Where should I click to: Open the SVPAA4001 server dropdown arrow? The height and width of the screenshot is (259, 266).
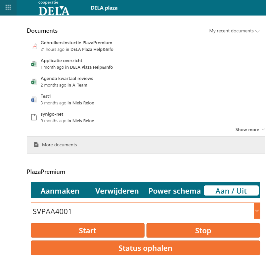click(x=257, y=211)
